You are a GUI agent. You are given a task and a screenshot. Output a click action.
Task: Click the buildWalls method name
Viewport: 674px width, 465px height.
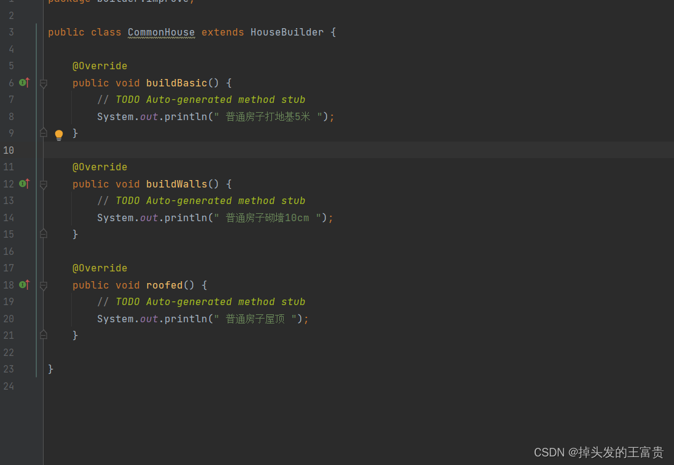click(177, 184)
